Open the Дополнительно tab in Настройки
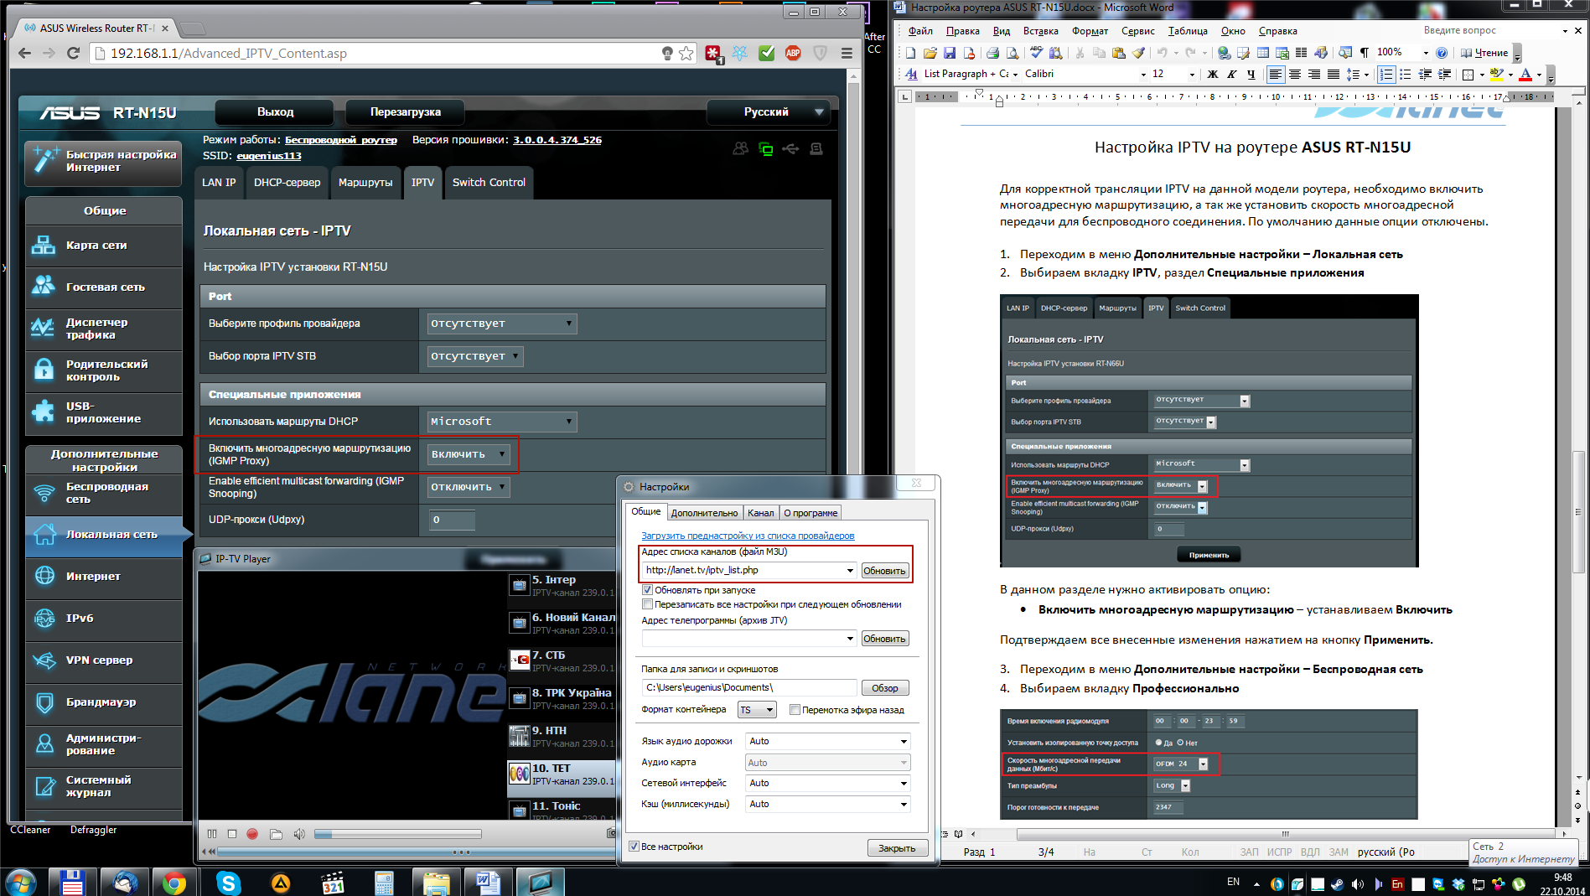Image resolution: width=1590 pixels, height=896 pixels. [704, 513]
